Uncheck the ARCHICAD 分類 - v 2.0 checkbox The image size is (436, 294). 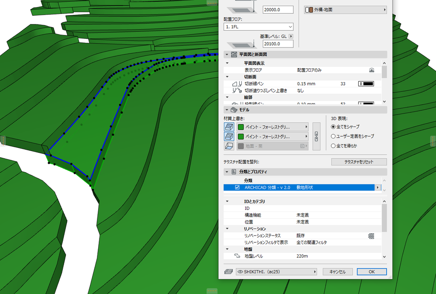pos(237,187)
